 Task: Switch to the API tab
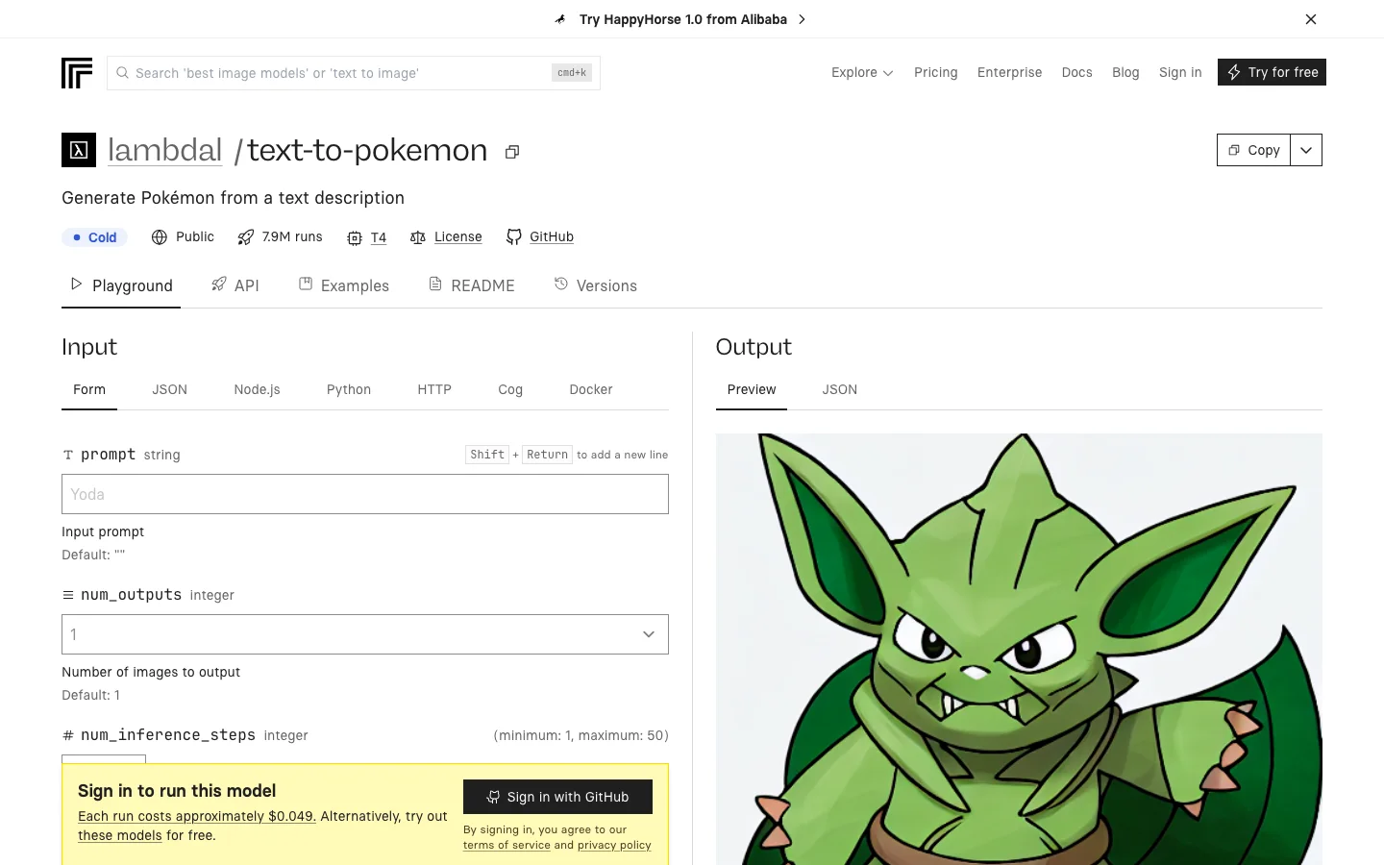click(235, 285)
